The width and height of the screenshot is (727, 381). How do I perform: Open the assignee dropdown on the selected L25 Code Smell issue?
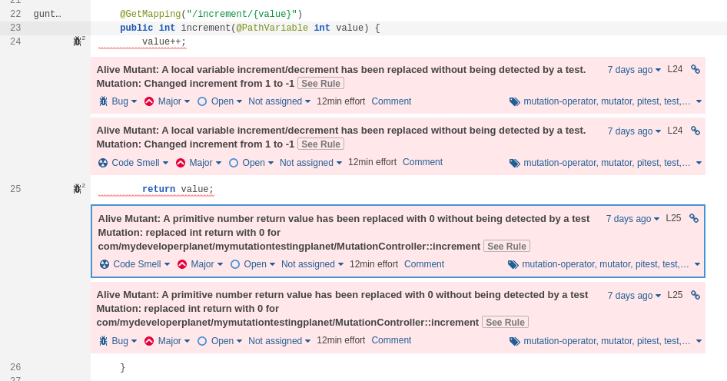[x=312, y=264]
